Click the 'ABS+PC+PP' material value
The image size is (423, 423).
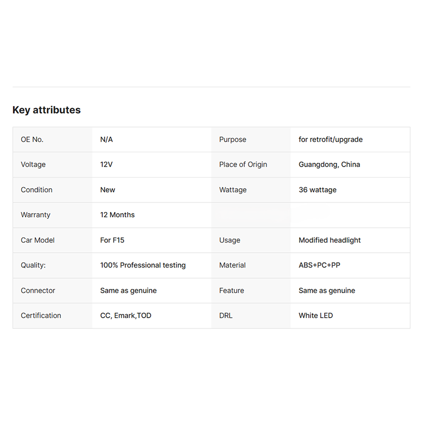click(319, 265)
